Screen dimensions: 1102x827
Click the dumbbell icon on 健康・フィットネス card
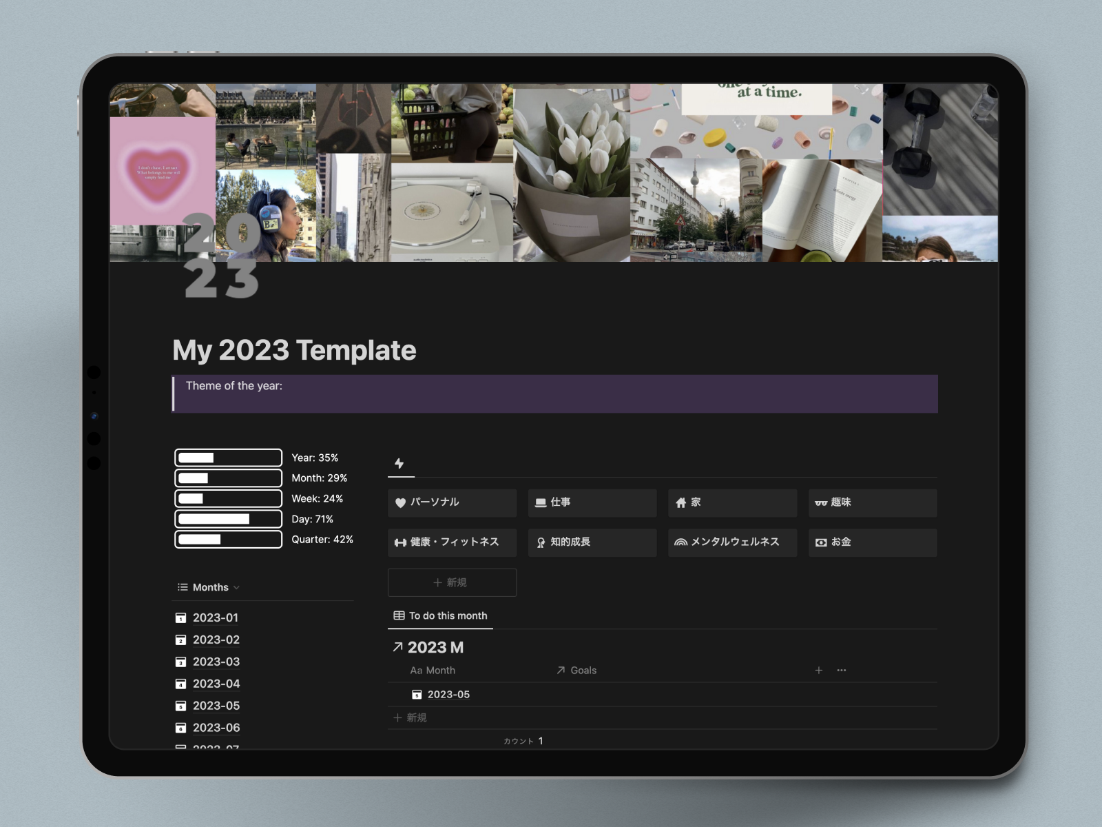400,542
